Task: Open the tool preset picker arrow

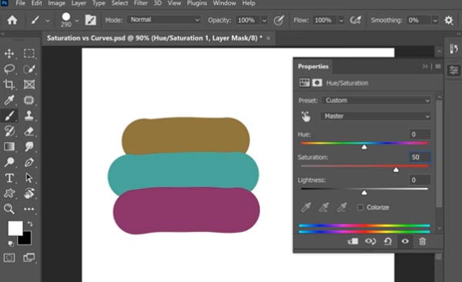Action: click(48, 21)
